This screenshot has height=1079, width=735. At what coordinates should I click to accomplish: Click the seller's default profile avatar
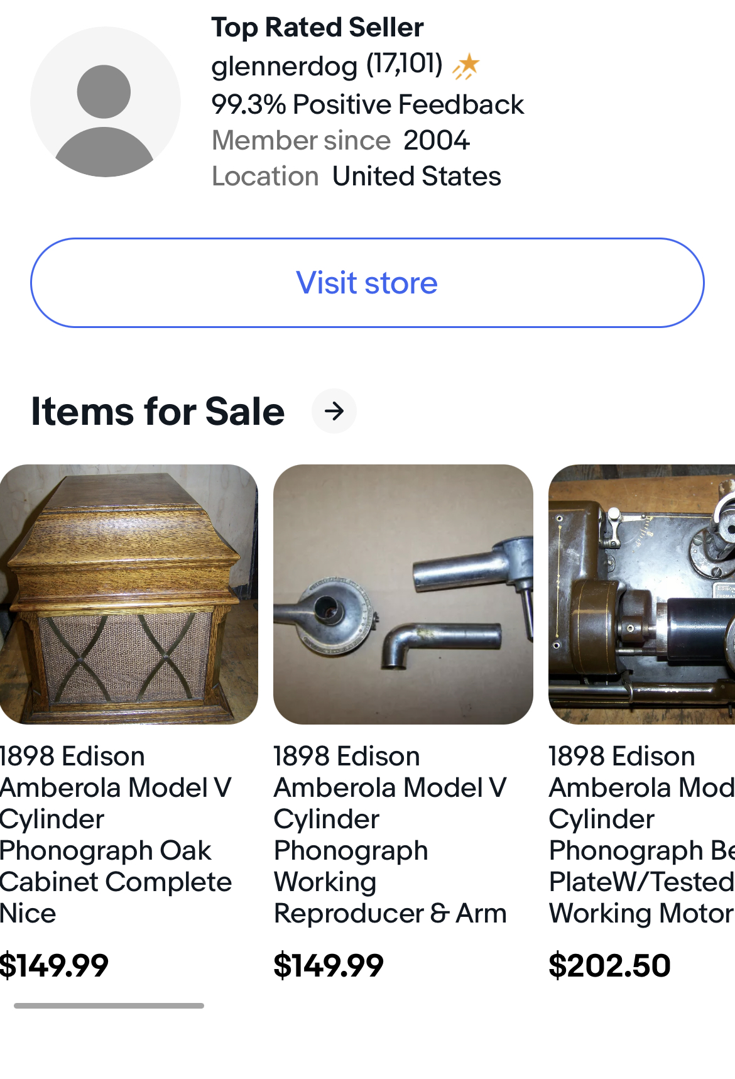tap(106, 102)
